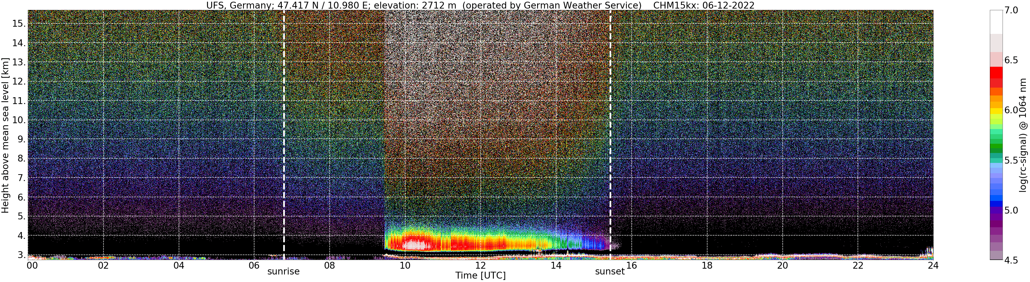Click the '00' time axis tick label
1030x282 pixels.
(x=32, y=265)
